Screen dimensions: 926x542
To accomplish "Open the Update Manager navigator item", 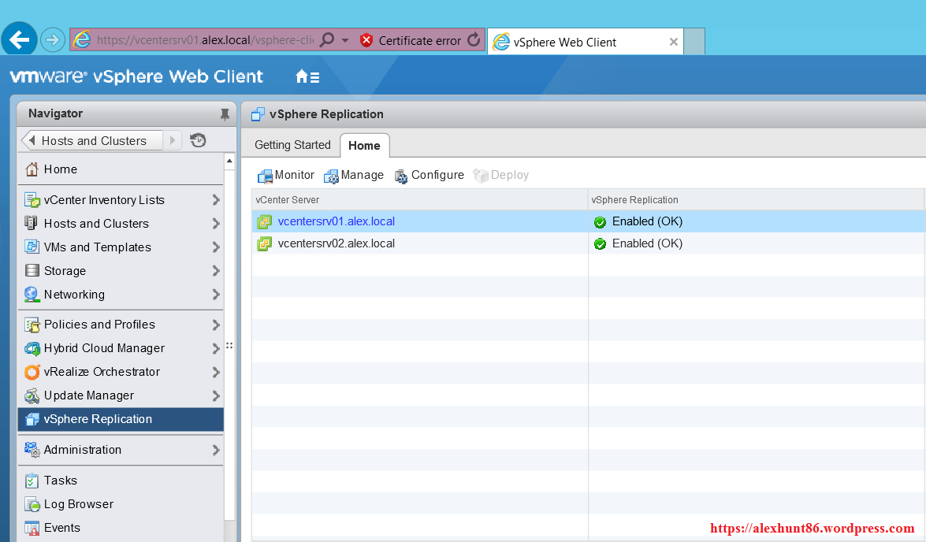I will click(89, 395).
